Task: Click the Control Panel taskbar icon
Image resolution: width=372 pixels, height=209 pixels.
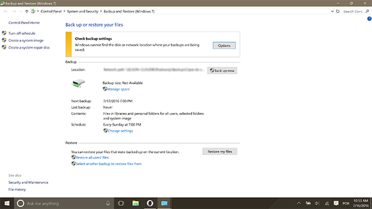Action: (164, 203)
